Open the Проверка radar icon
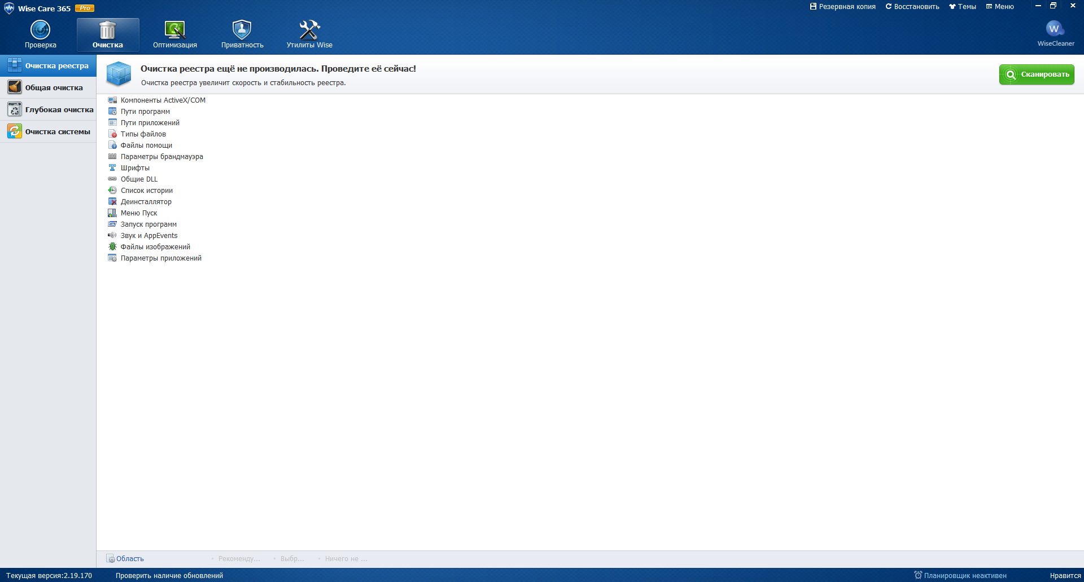The image size is (1084, 582). coord(40,30)
